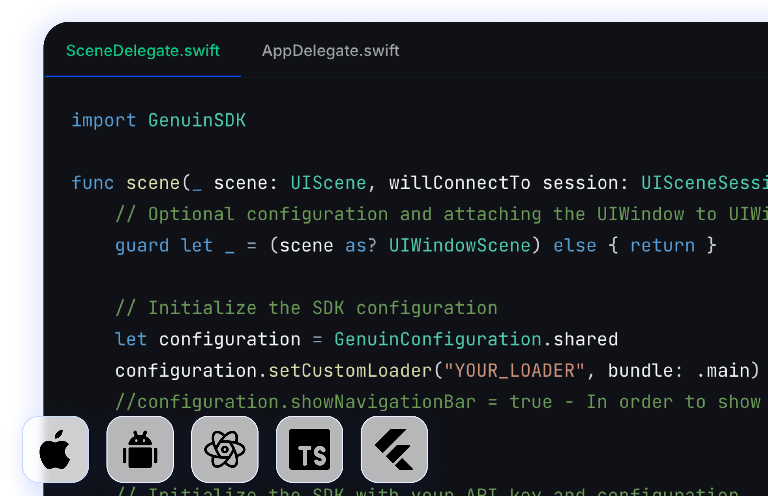The height and width of the screenshot is (496, 768).
Task: Click GenuinConfiguration in the let statement
Action: point(437,339)
